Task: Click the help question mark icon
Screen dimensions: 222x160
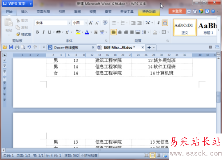Action: coord(213,11)
